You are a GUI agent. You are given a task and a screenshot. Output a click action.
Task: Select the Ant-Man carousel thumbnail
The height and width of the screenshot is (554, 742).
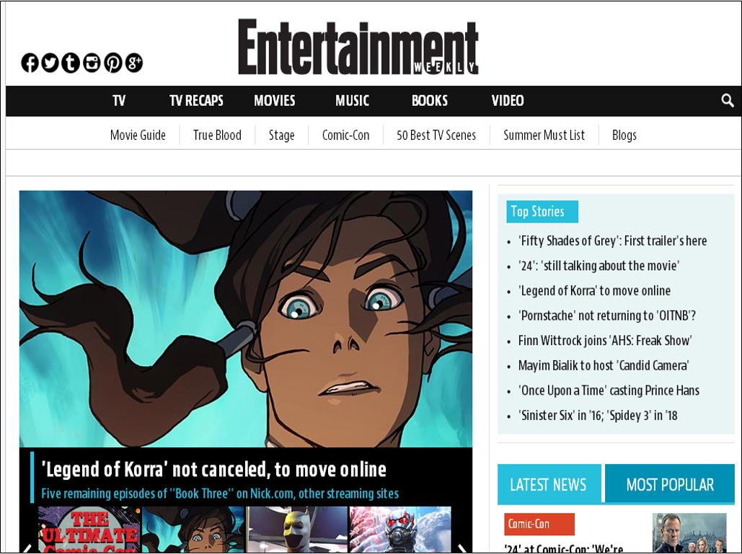400,530
